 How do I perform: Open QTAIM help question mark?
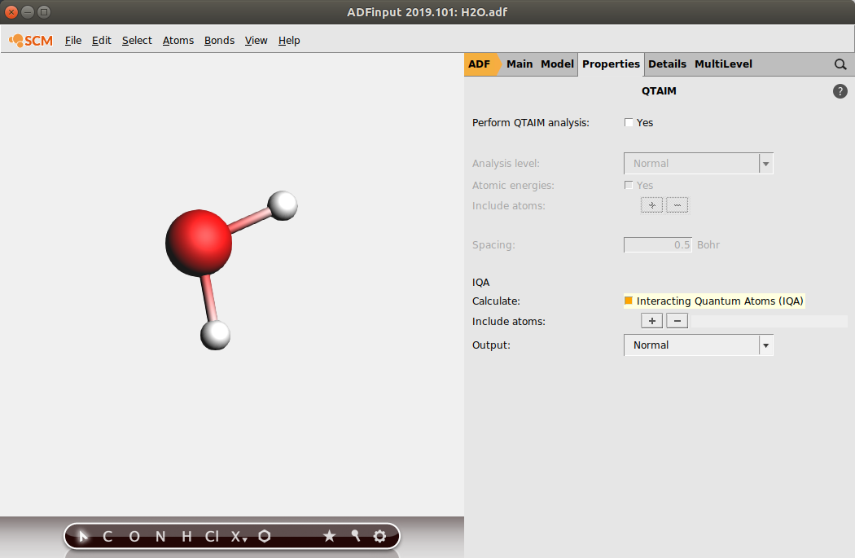[840, 91]
